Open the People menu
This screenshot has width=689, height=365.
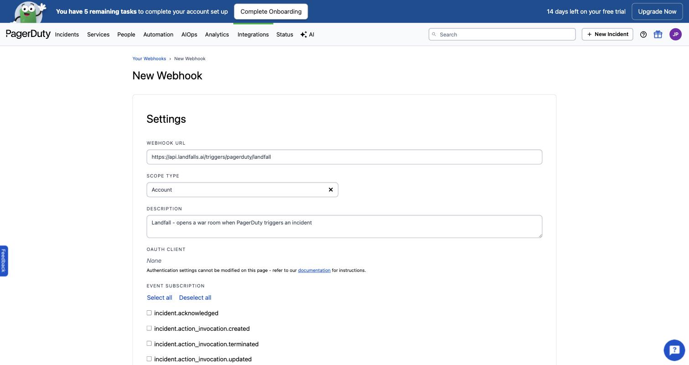click(126, 35)
